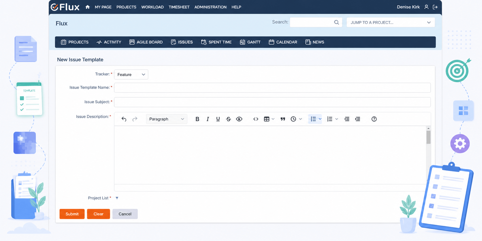Open MY PAGE in the top menu
This screenshot has width=482, height=241.
pyautogui.click(x=103, y=7)
